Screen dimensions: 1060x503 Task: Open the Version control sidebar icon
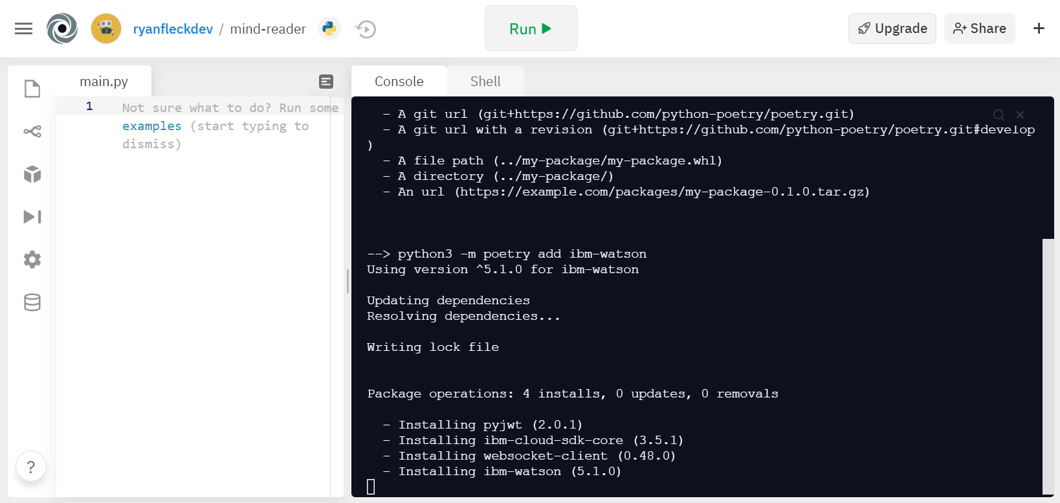click(x=32, y=131)
